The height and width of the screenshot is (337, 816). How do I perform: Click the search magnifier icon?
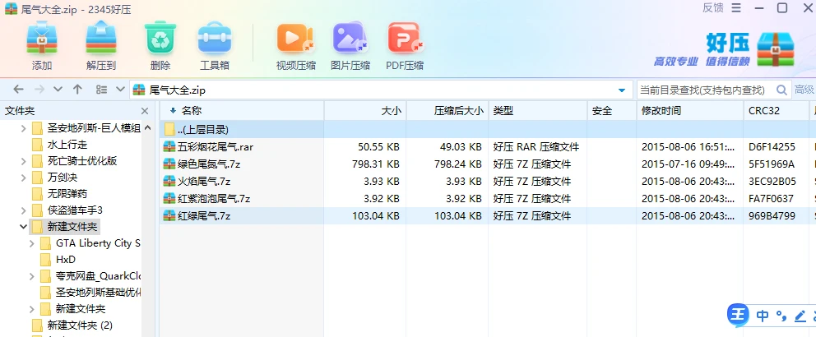point(781,90)
